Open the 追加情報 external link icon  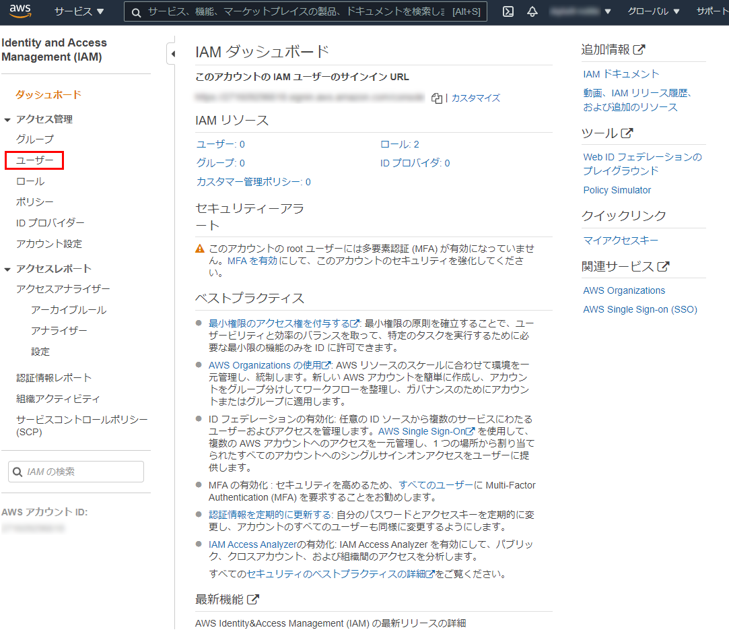pos(639,49)
